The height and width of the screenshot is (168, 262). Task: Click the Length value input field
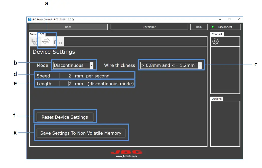tap(65, 84)
